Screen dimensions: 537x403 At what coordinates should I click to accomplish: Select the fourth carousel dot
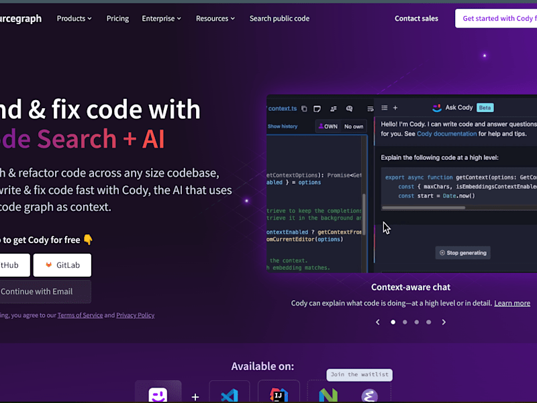click(428, 322)
